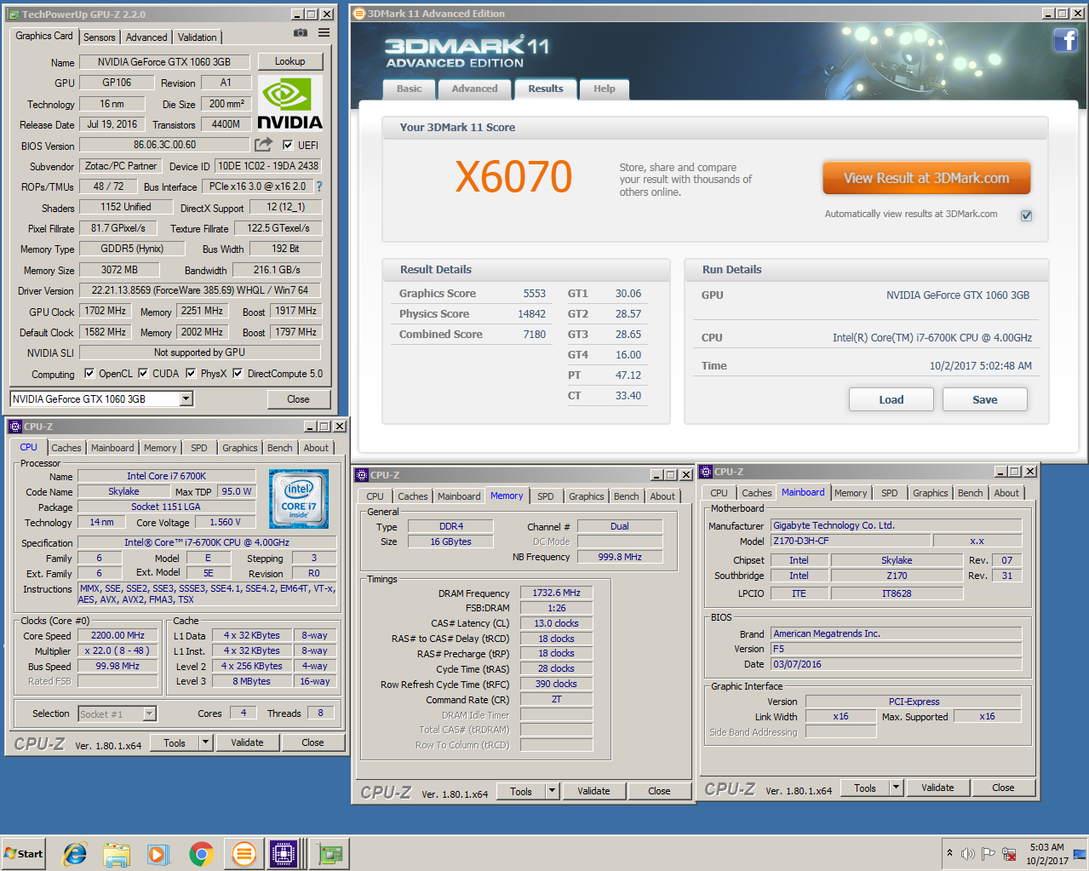Click the Start button
Image resolution: width=1089 pixels, height=871 pixels.
click(x=24, y=854)
